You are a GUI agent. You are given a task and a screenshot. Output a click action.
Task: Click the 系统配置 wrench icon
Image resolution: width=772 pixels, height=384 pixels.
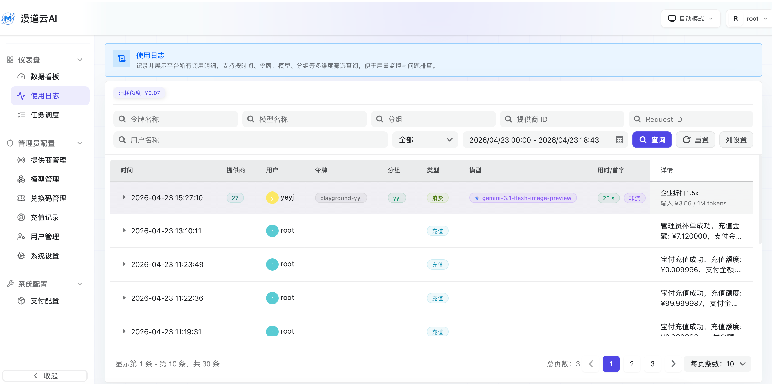coord(10,284)
